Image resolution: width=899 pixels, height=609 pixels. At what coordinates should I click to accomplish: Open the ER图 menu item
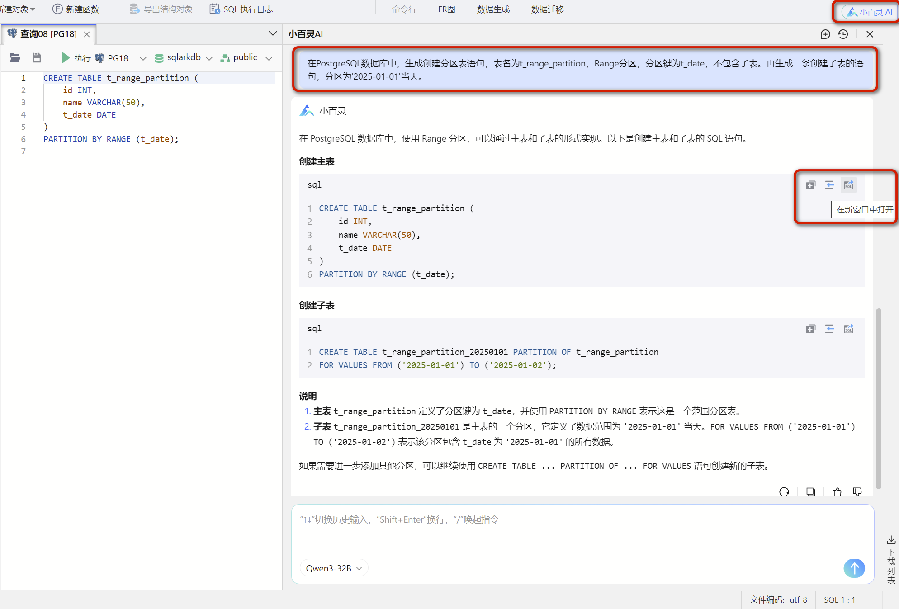point(446,9)
